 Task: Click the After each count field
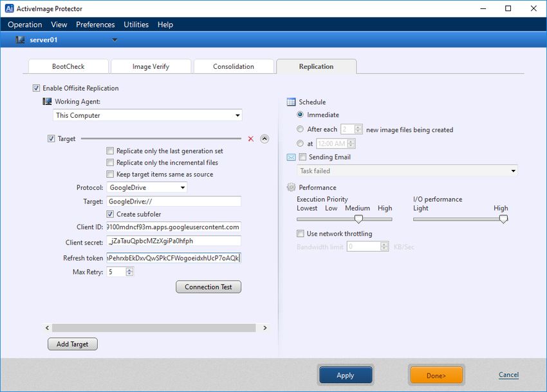(x=348, y=129)
